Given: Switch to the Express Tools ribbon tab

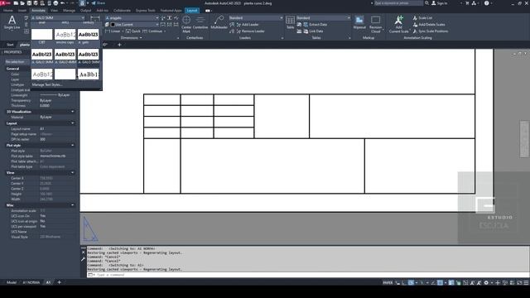Looking at the screenshot, I should [146, 11].
